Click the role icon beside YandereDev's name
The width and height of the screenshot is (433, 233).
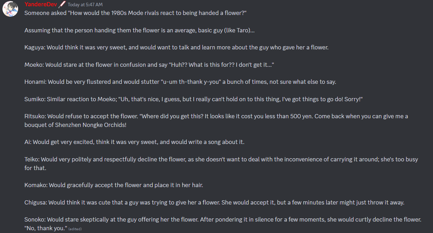click(x=62, y=4)
